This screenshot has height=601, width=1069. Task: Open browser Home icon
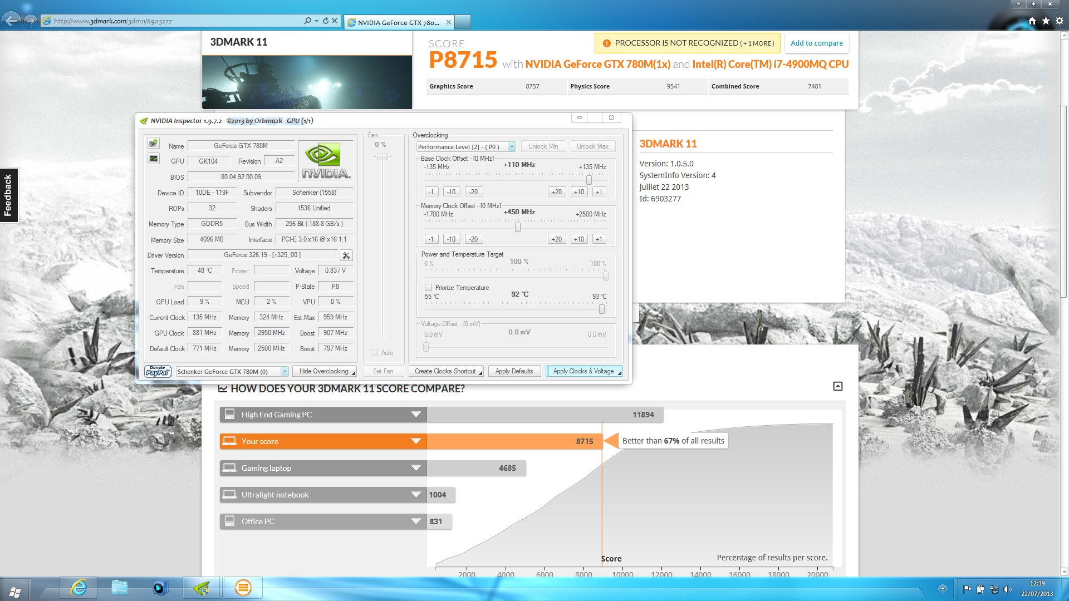1032,21
